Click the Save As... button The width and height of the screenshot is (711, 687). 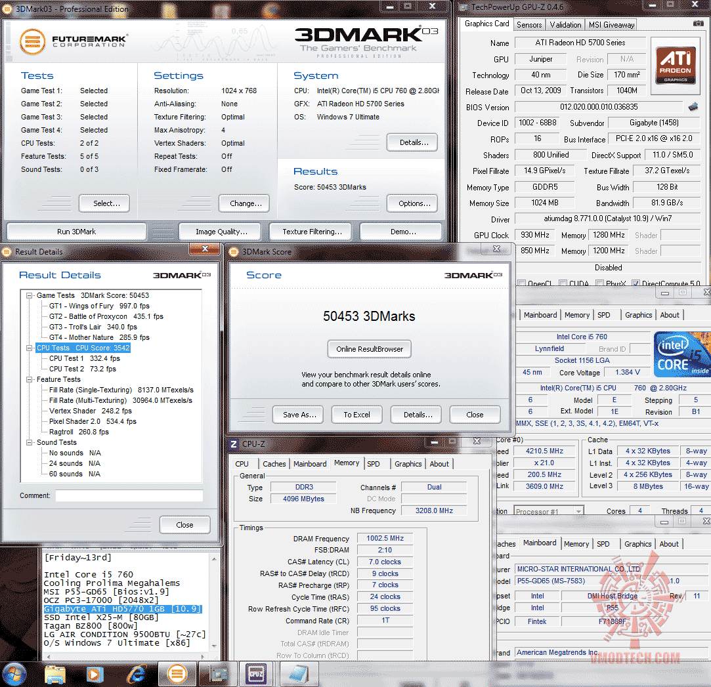(298, 415)
